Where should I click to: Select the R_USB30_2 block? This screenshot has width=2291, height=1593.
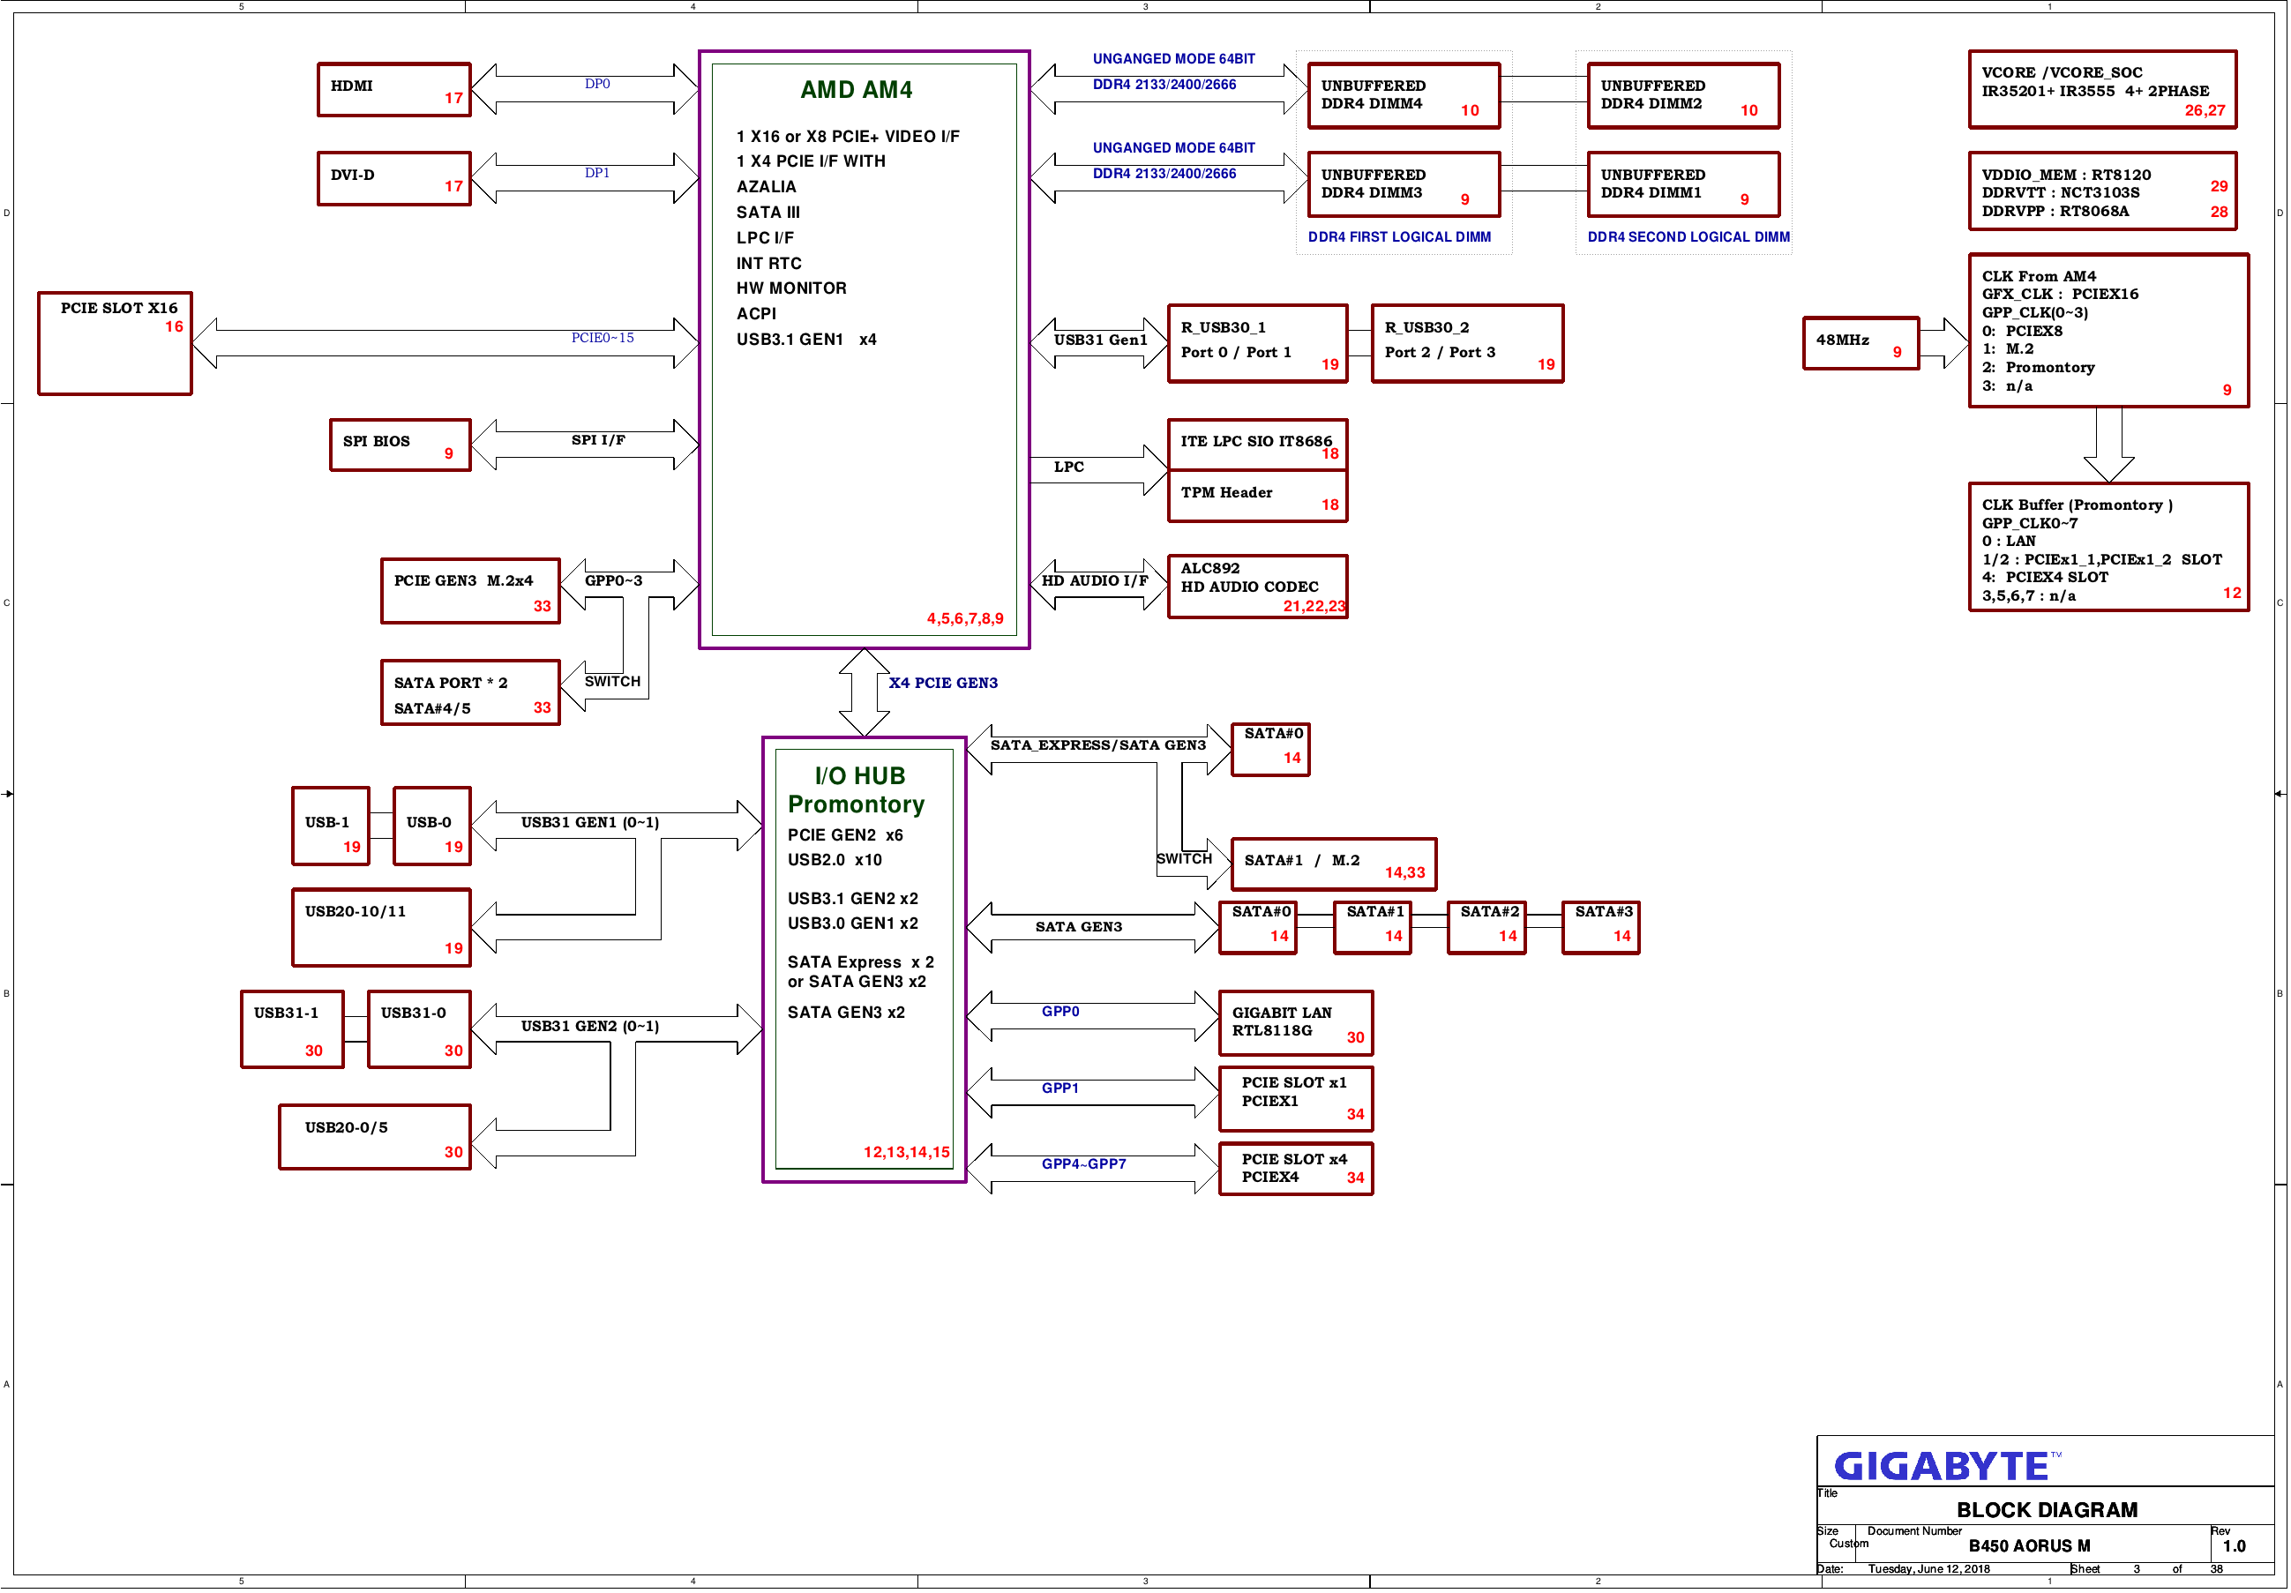click(x=1467, y=343)
